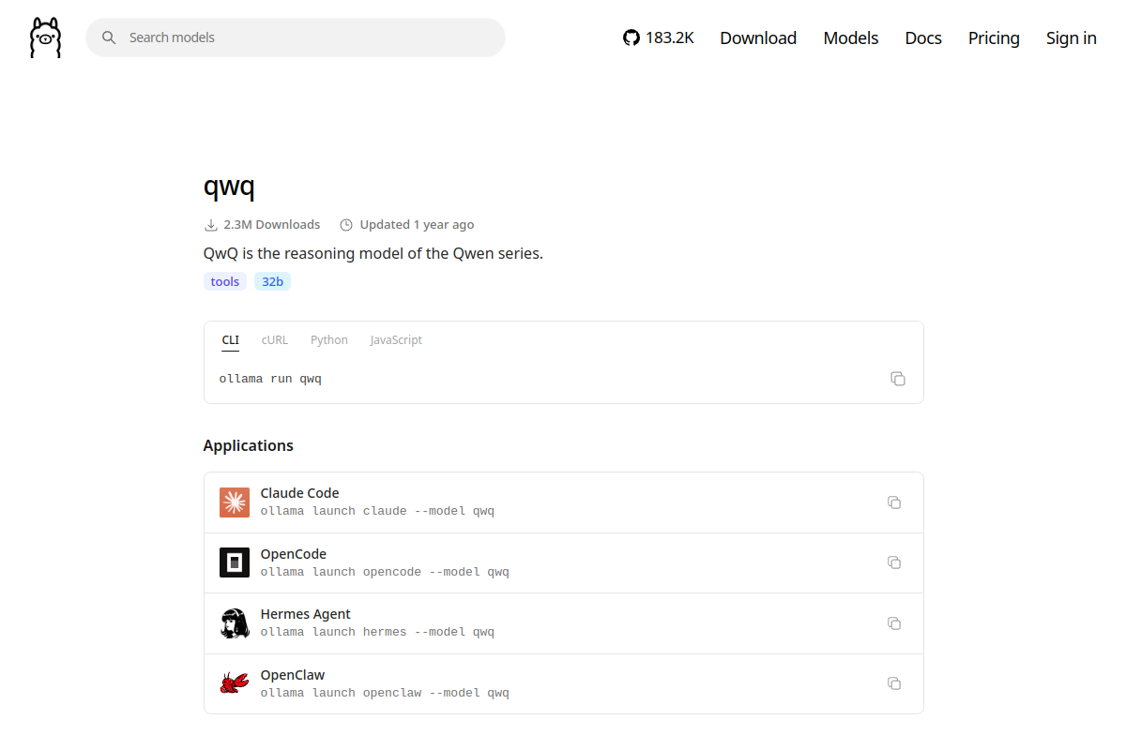Click the 'Updated 1 year ago' text

(x=417, y=225)
